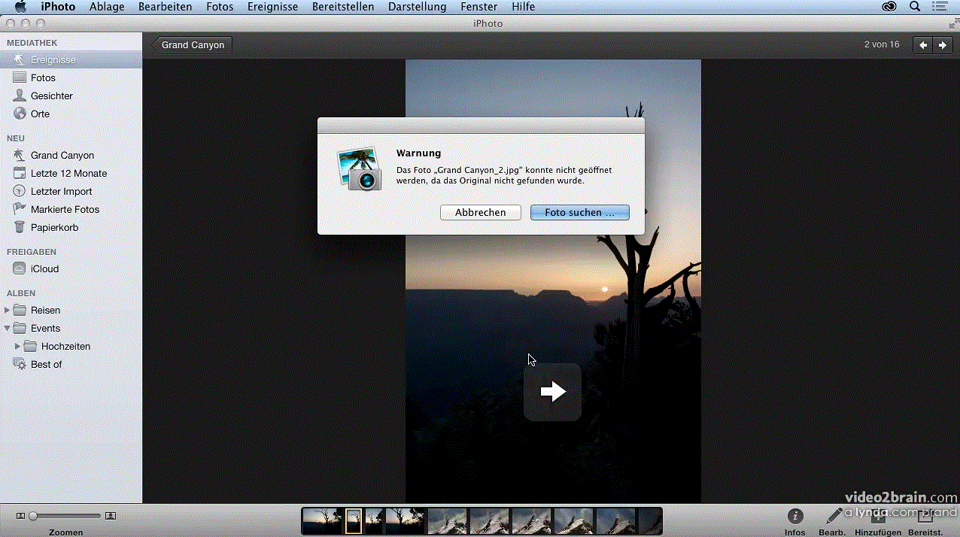Select the Best of smart album
This screenshot has width=960, height=537.
coord(71,364)
